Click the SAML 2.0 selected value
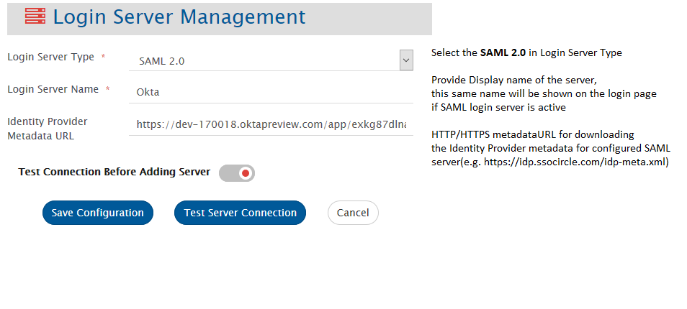 [x=162, y=61]
